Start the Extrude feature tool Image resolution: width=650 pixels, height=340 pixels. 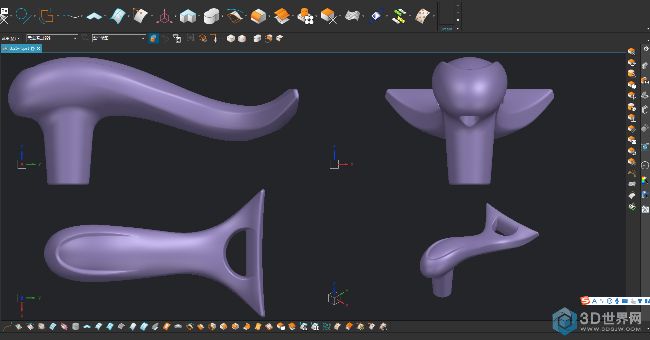[x=188, y=16]
